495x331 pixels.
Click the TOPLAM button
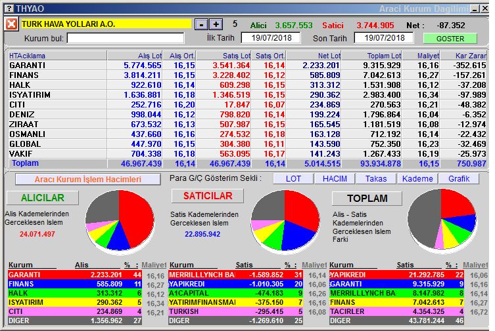coord(367,199)
